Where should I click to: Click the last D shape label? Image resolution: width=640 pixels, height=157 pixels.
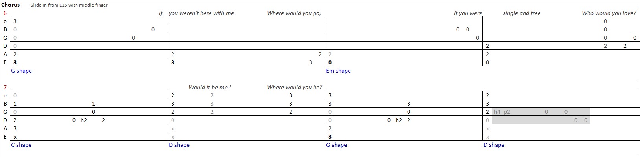tap(494, 145)
